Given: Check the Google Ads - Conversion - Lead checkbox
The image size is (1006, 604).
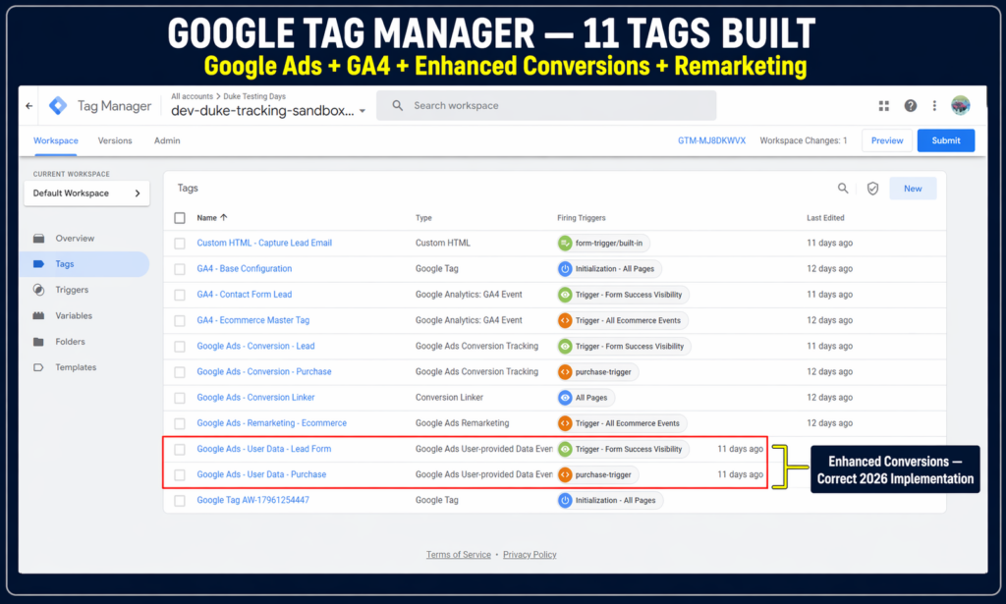Looking at the screenshot, I should (180, 347).
